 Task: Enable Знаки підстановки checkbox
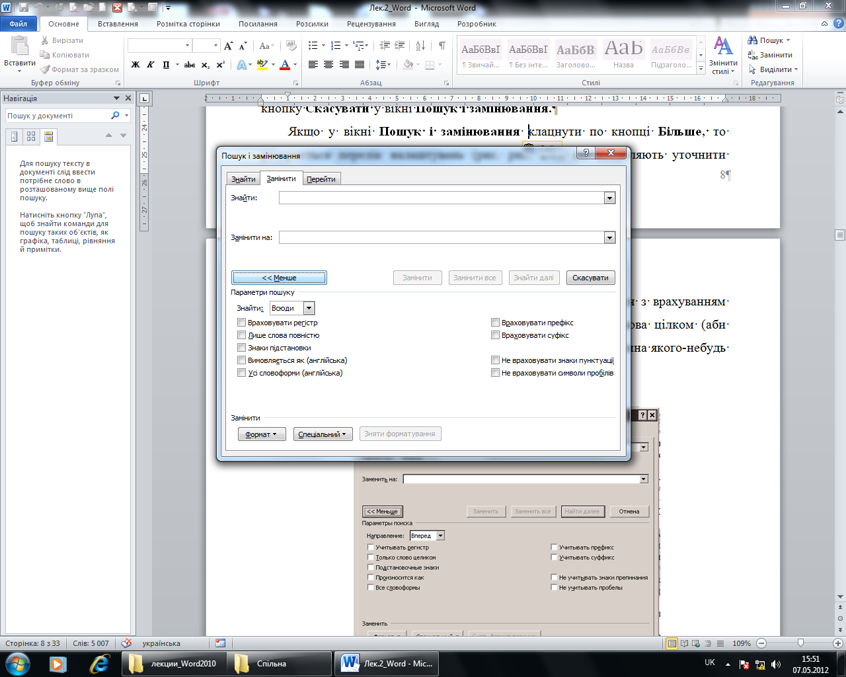coord(241,348)
